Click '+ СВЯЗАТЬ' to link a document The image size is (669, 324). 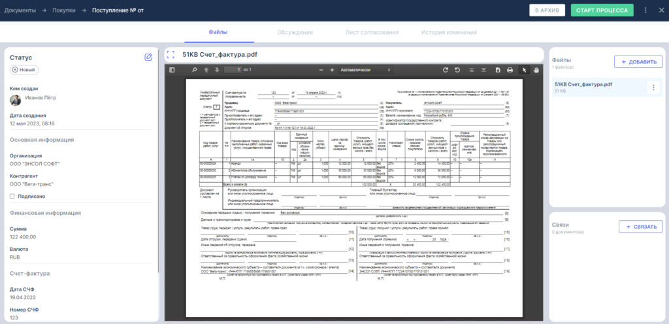(x=640, y=227)
